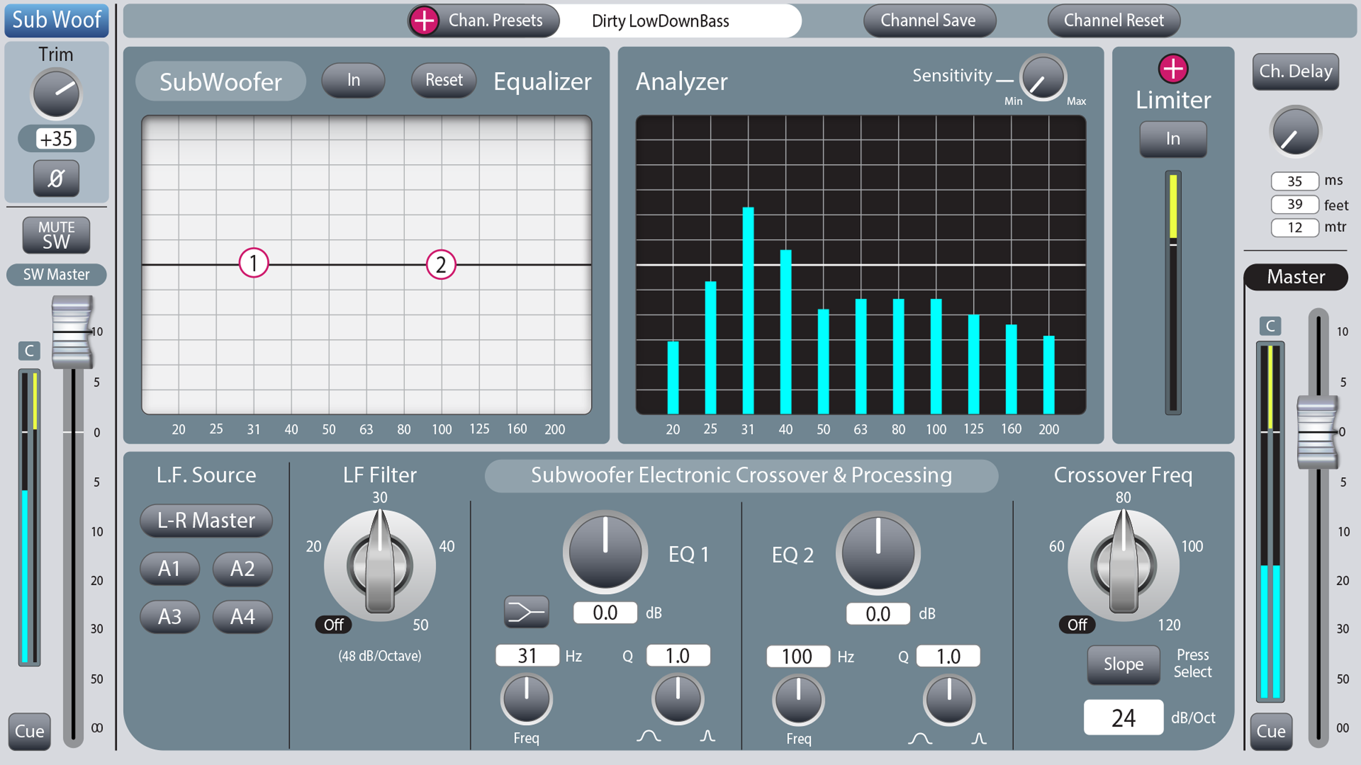Select EQ 1 shelf filter shape icon
Viewport: 1361px width, 765px height.
[526, 612]
